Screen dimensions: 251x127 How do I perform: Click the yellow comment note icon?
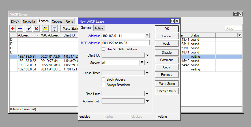coord(45,29)
